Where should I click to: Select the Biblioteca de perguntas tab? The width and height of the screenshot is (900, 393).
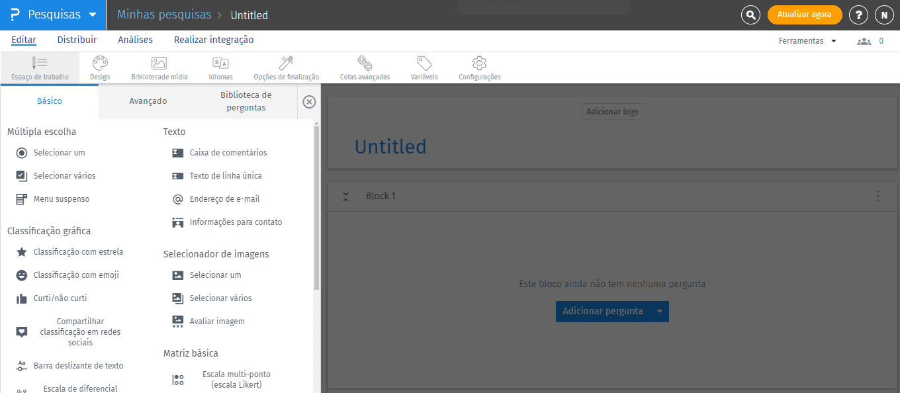pyautogui.click(x=246, y=101)
